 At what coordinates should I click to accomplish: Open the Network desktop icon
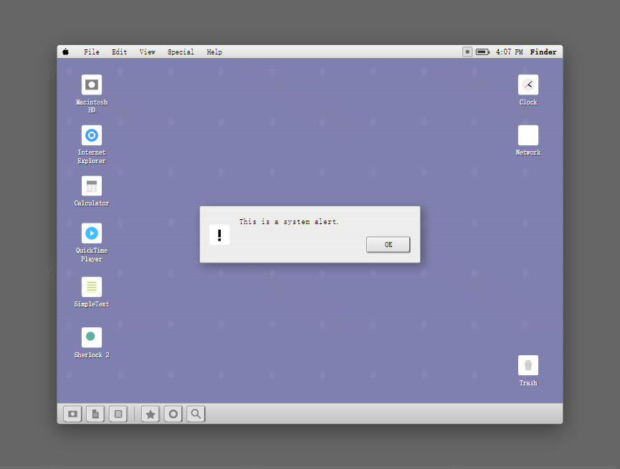click(x=528, y=135)
